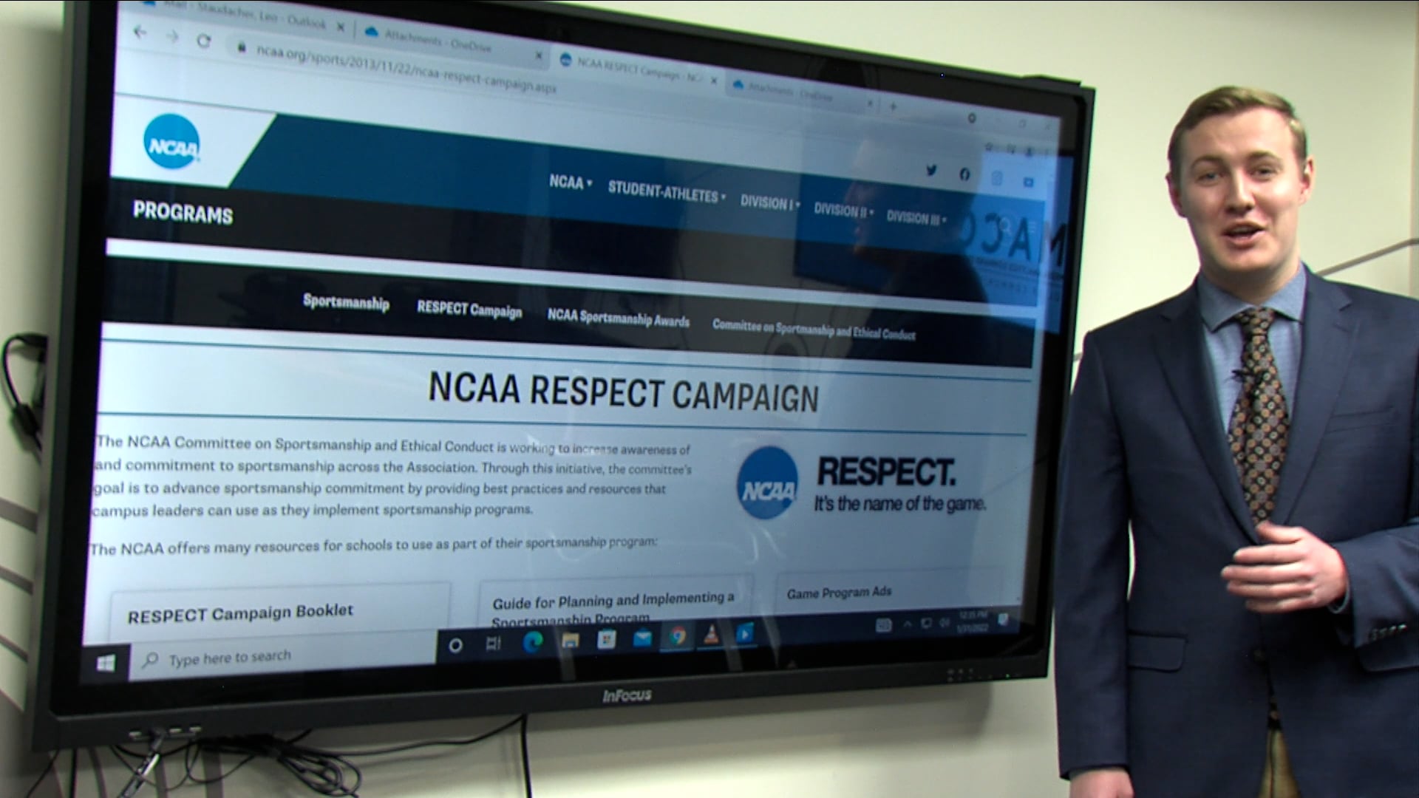Click the Cortana circle on taskbar

pyautogui.click(x=455, y=645)
